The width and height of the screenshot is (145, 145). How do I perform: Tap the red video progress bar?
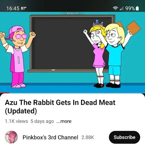click(x=5, y=93)
